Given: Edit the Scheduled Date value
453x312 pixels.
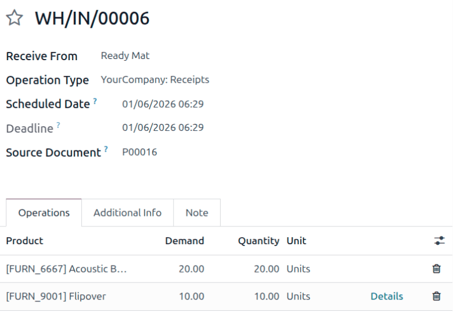Looking at the screenshot, I should [163, 104].
